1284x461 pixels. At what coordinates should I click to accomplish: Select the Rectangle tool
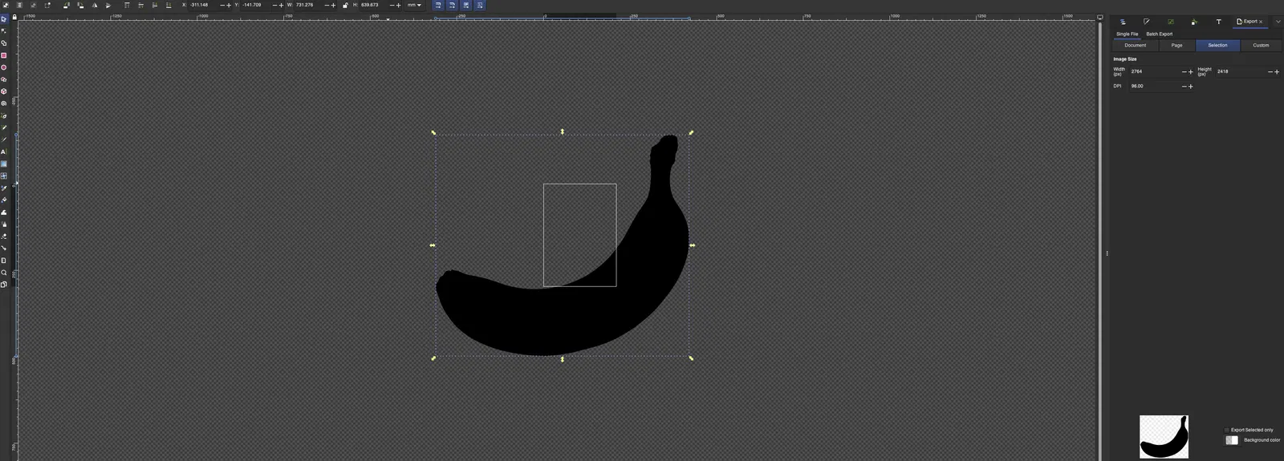[4, 55]
